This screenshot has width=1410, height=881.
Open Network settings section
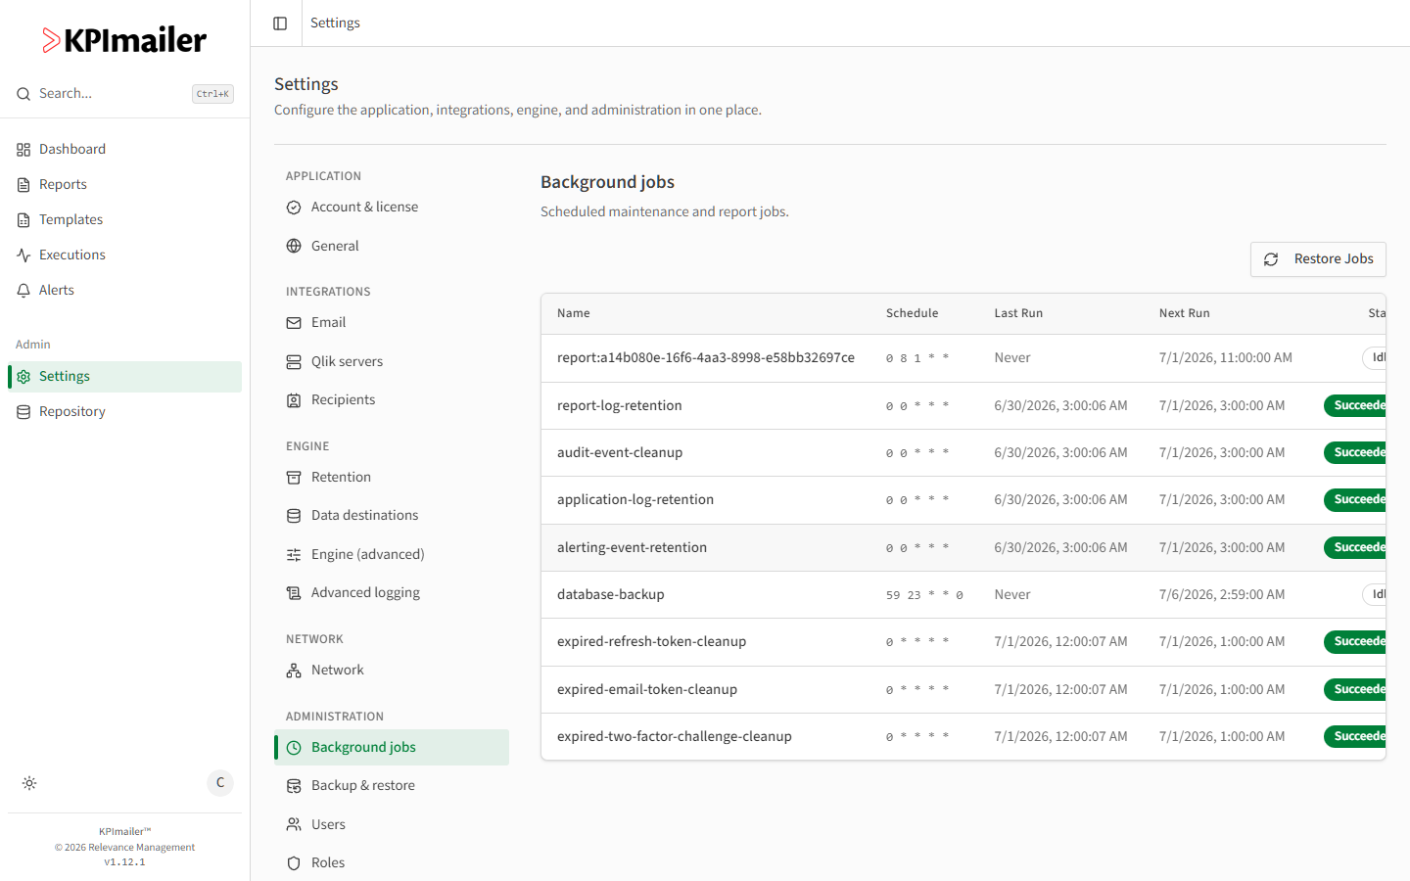[x=392, y=671]
